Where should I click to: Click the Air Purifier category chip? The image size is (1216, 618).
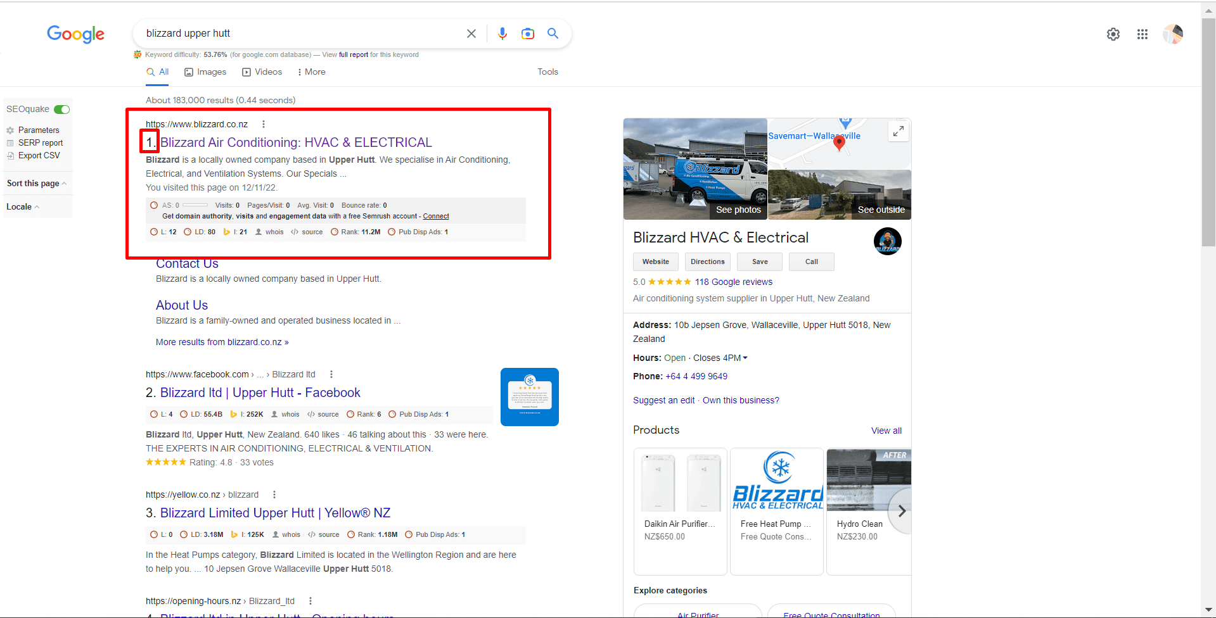(x=698, y=612)
